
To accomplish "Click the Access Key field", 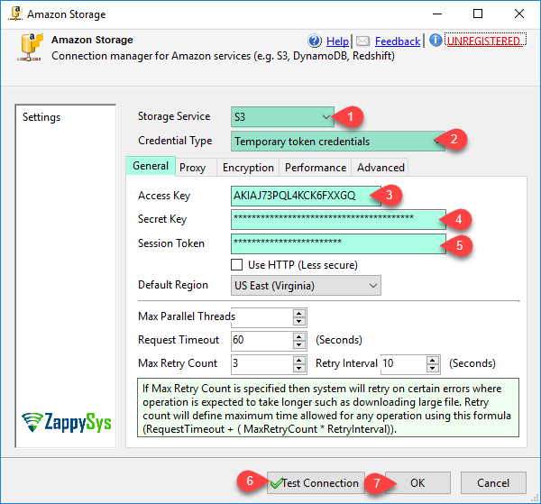I will point(306,196).
